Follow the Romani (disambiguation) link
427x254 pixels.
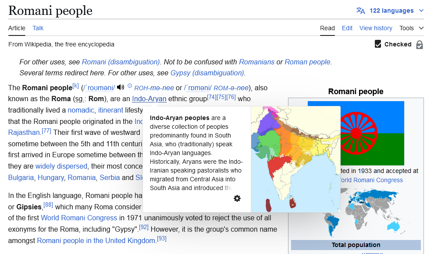pos(121,62)
